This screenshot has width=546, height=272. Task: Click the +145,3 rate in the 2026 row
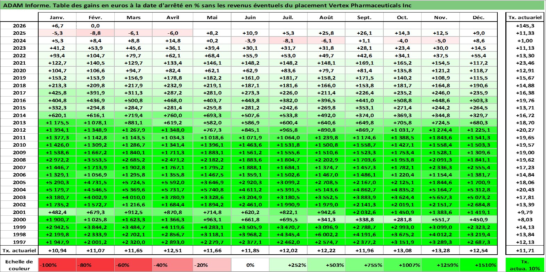pyautogui.click(x=525, y=26)
